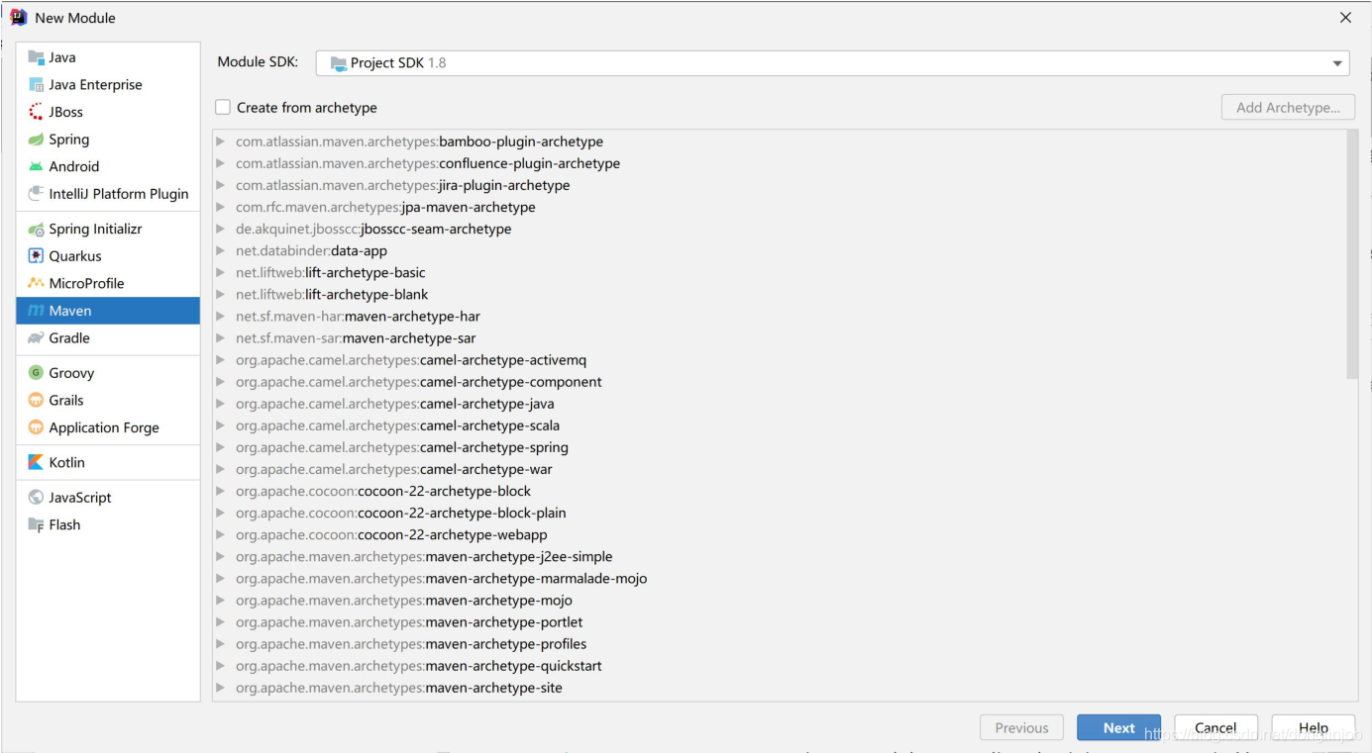This screenshot has width=1372, height=753.
Task: Select the Kotlin icon
Action: click(37, 462)
